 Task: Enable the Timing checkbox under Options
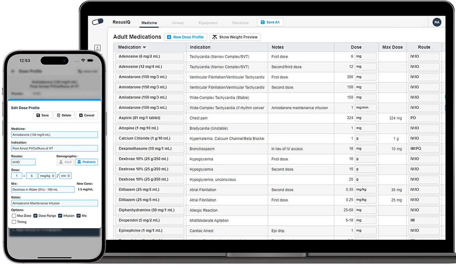[x=14, y=222]
